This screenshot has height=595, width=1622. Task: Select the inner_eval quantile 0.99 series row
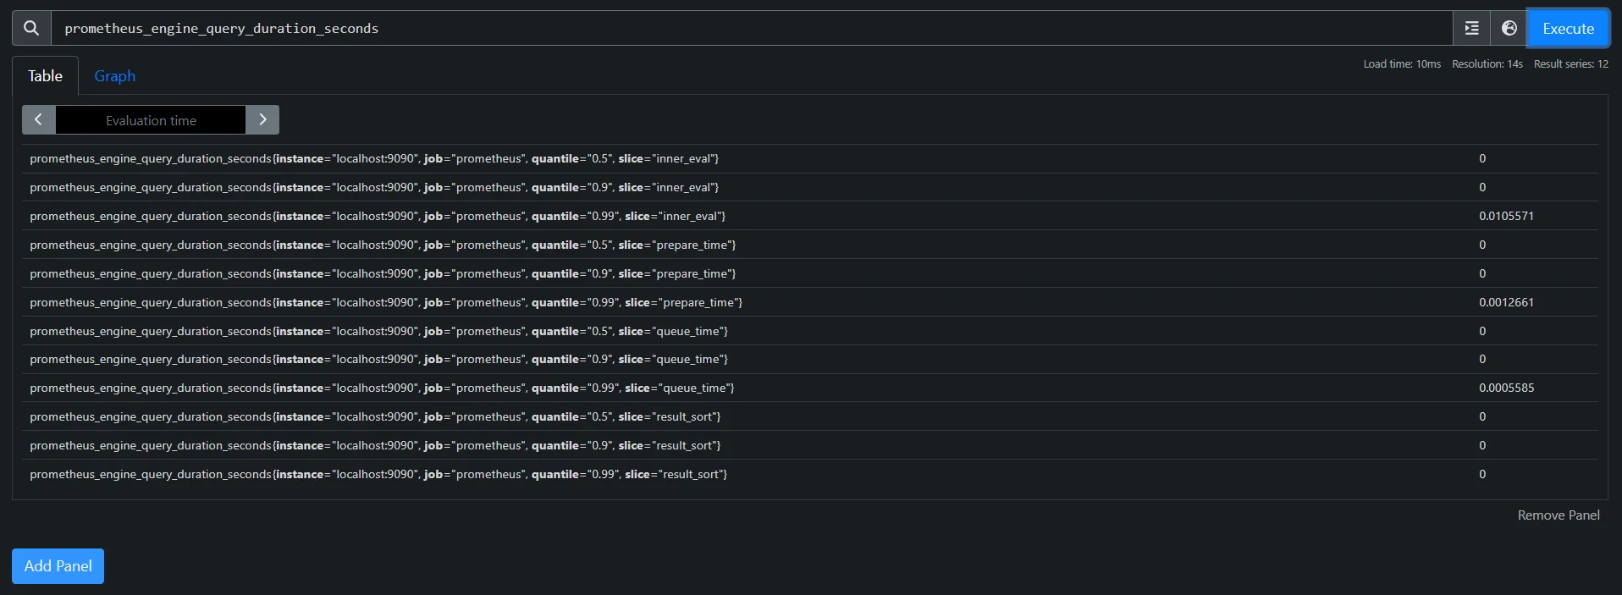[378, 216]
